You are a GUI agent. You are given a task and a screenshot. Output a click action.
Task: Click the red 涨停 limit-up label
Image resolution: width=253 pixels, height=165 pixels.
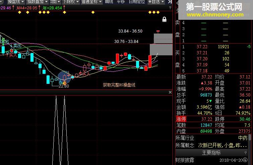[181, 119]
